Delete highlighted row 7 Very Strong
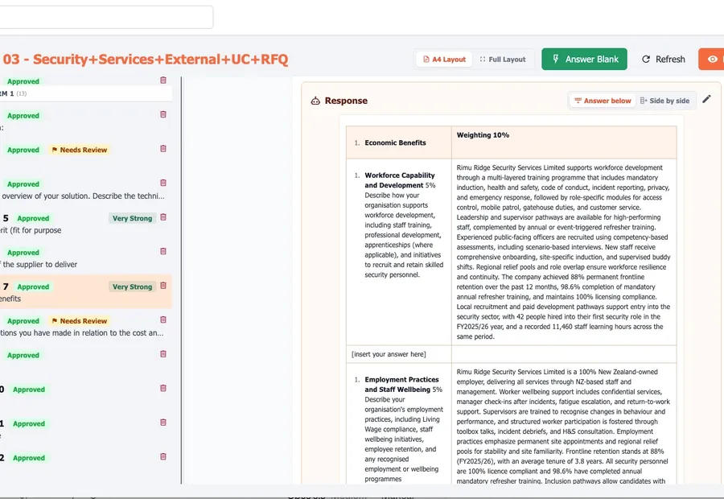Image resolution: width=724 pixels, height=499 pixels. (x=163, y=286)
